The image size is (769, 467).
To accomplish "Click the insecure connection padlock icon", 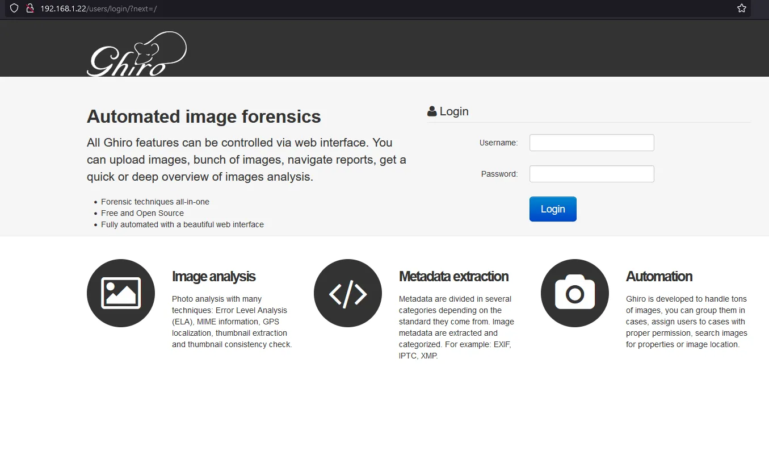I will click(x=30, y=9).
